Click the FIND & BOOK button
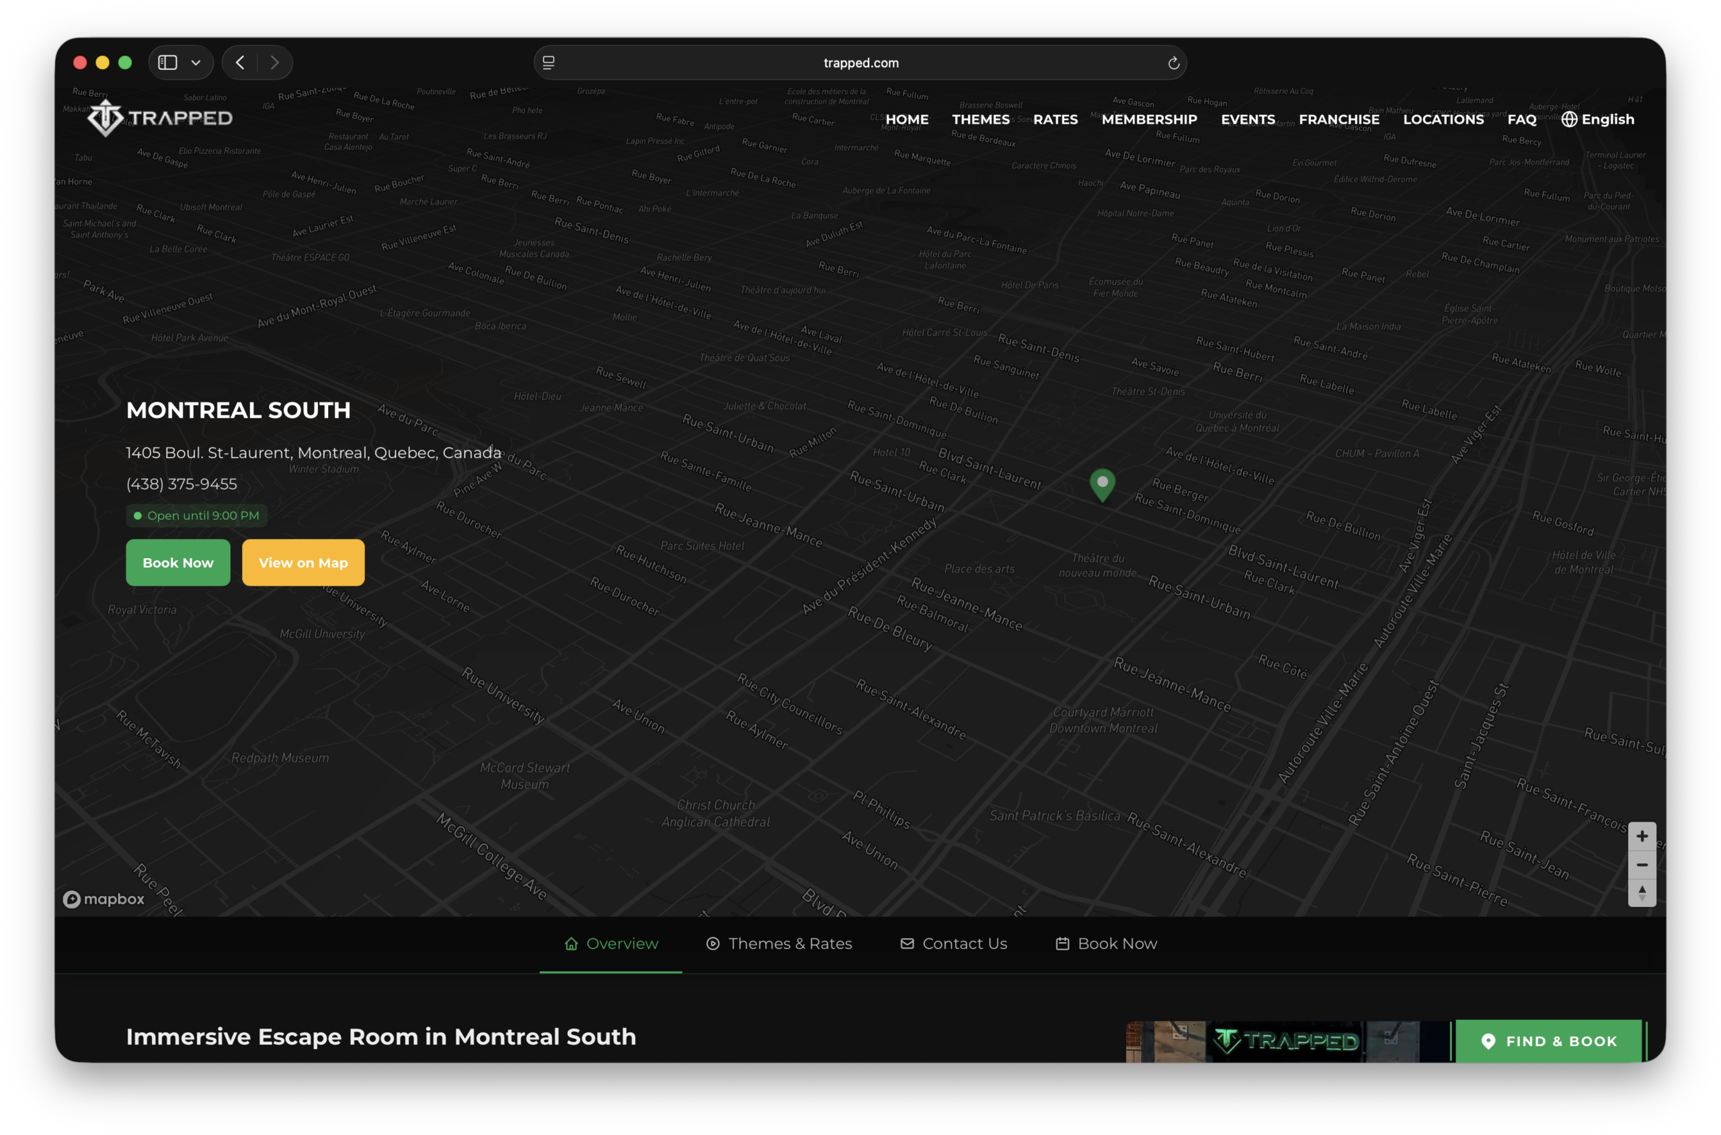Viewport: 1721px width, 1135px height. (1549, 1041)
